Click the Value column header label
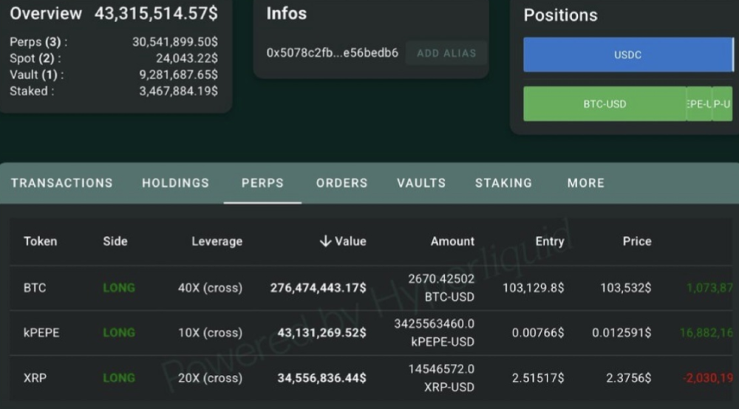This screenshot has width=739, height=409. [350, 241]
